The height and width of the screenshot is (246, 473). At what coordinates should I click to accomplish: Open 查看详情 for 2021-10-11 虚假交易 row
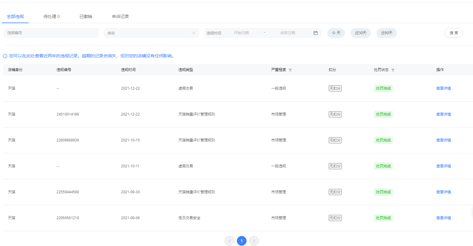[444, 166]
